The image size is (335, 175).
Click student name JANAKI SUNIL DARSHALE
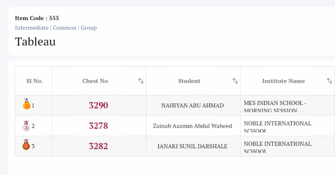(x=192, y=146)
